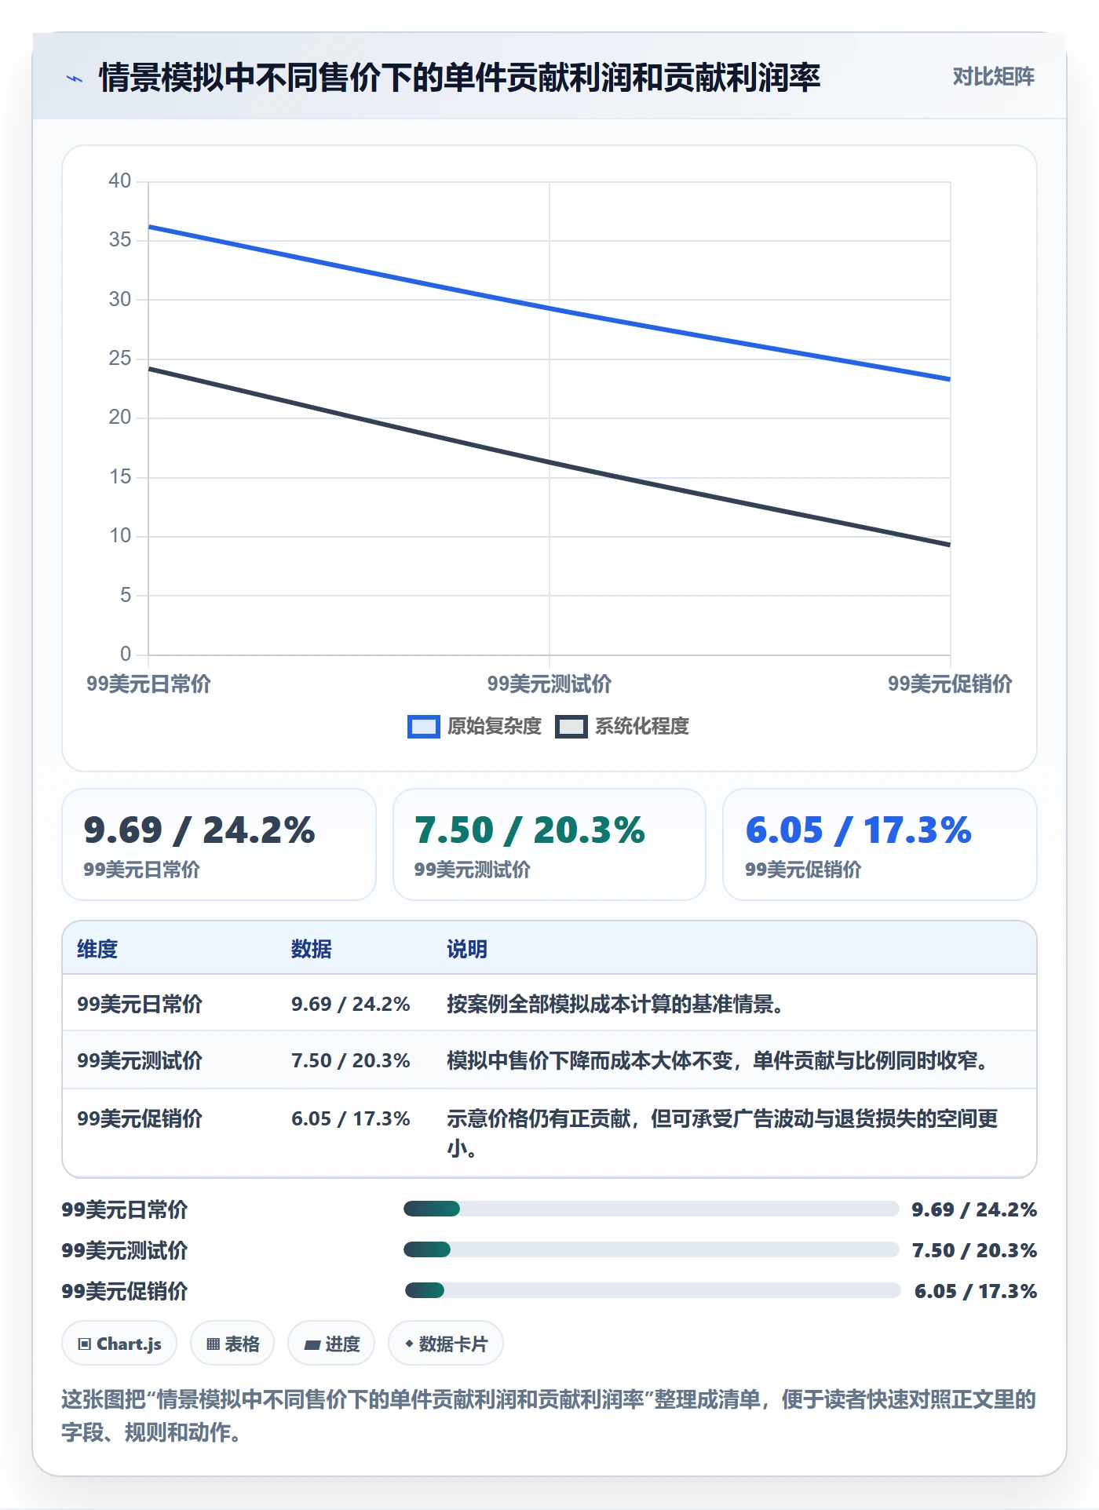Click the 99美元测试价 table row cell
The image size is (1099, 1510).
[140, 1060]
